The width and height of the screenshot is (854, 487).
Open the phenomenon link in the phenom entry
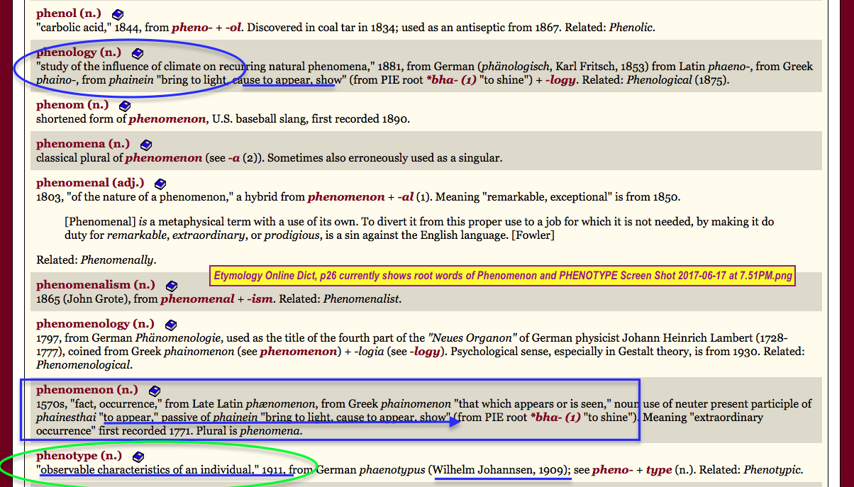(x=167, y=119)
